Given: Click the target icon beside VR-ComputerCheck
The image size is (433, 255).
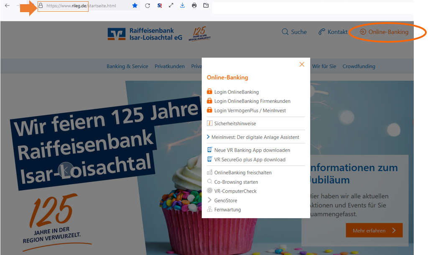Looking at the screenshot, I should pos(209,191).
